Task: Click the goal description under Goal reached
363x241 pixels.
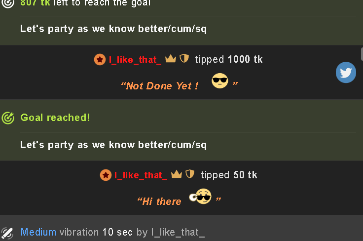Action: tap(113, 145)
